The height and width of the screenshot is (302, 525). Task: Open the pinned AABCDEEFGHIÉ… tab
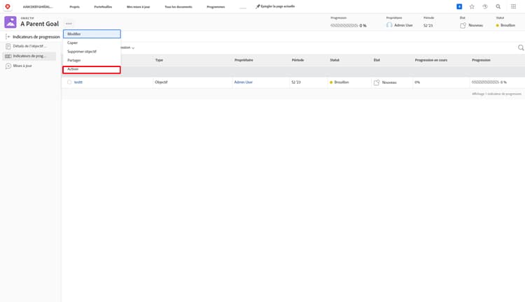[38, 7]
